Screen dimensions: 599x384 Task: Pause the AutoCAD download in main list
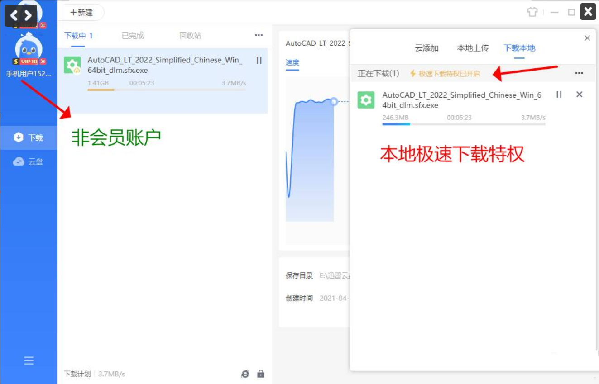click(x=259, y=60)
